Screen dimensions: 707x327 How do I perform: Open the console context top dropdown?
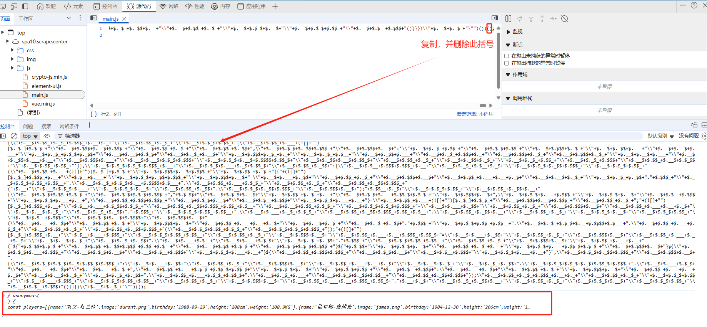[x=30, y=136]
